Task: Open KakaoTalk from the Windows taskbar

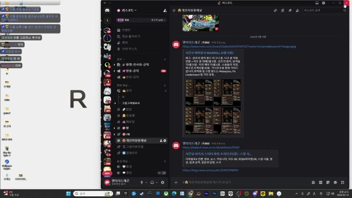Action: tap(262, 193)
